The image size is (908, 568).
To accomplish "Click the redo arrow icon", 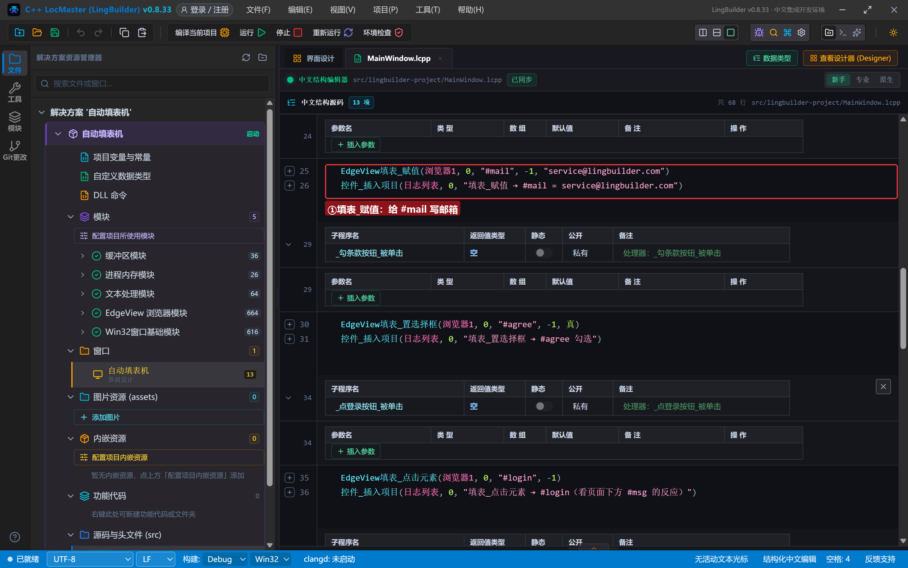I will click(x=98, y=33).
